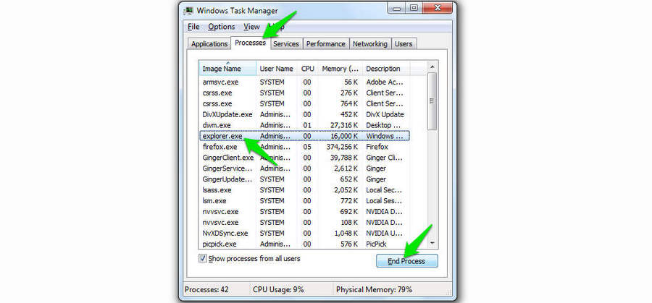Select the DivXUpdate.exe process
The height and width of the screenshot is (303, 652).
pyautogui.click(x=304, y=114)
